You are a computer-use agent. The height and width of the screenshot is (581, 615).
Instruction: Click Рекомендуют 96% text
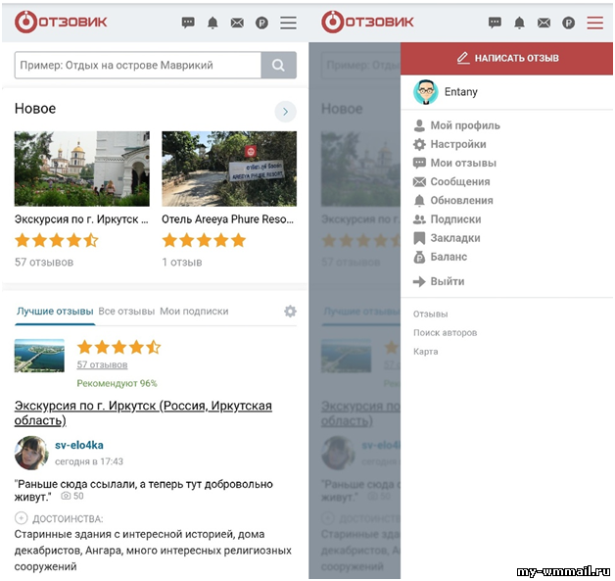[x=117, y=383]
